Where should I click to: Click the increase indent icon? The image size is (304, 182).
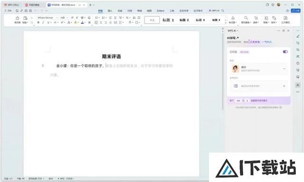point(115,18)
